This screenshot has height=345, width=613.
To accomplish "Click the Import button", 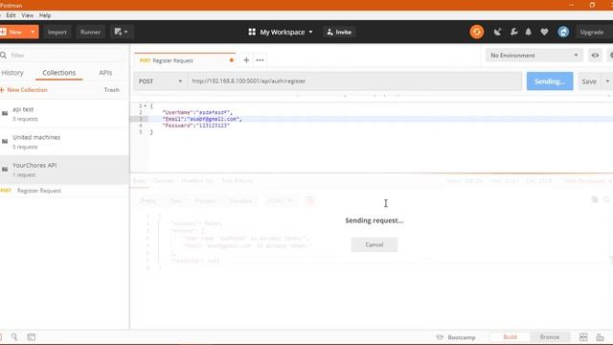I will coord(57,32).
